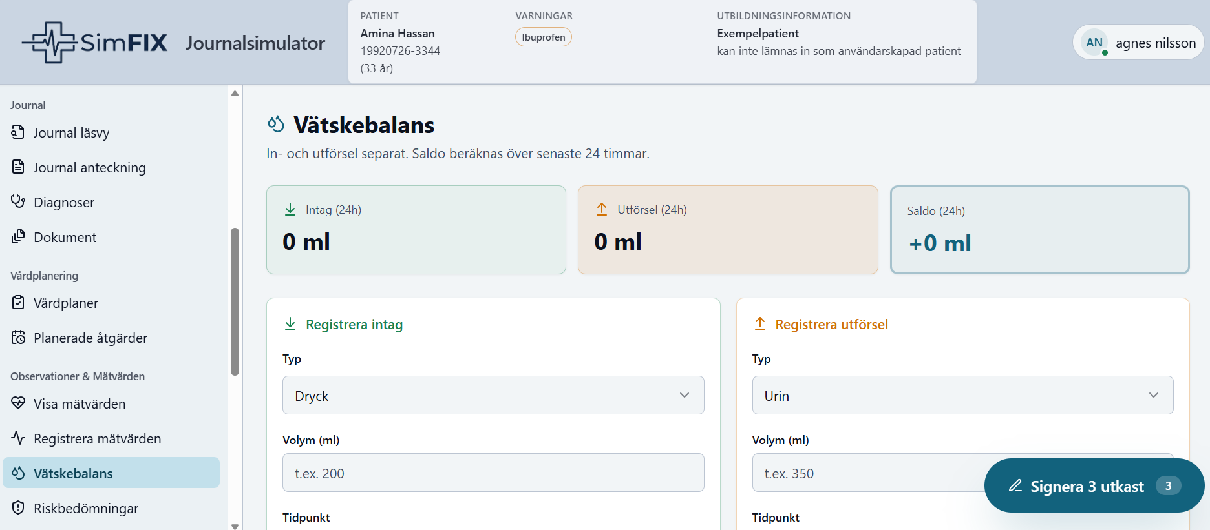
Task: Click the upload arrow icon in Utförsel card
Action: click(602, 209)
